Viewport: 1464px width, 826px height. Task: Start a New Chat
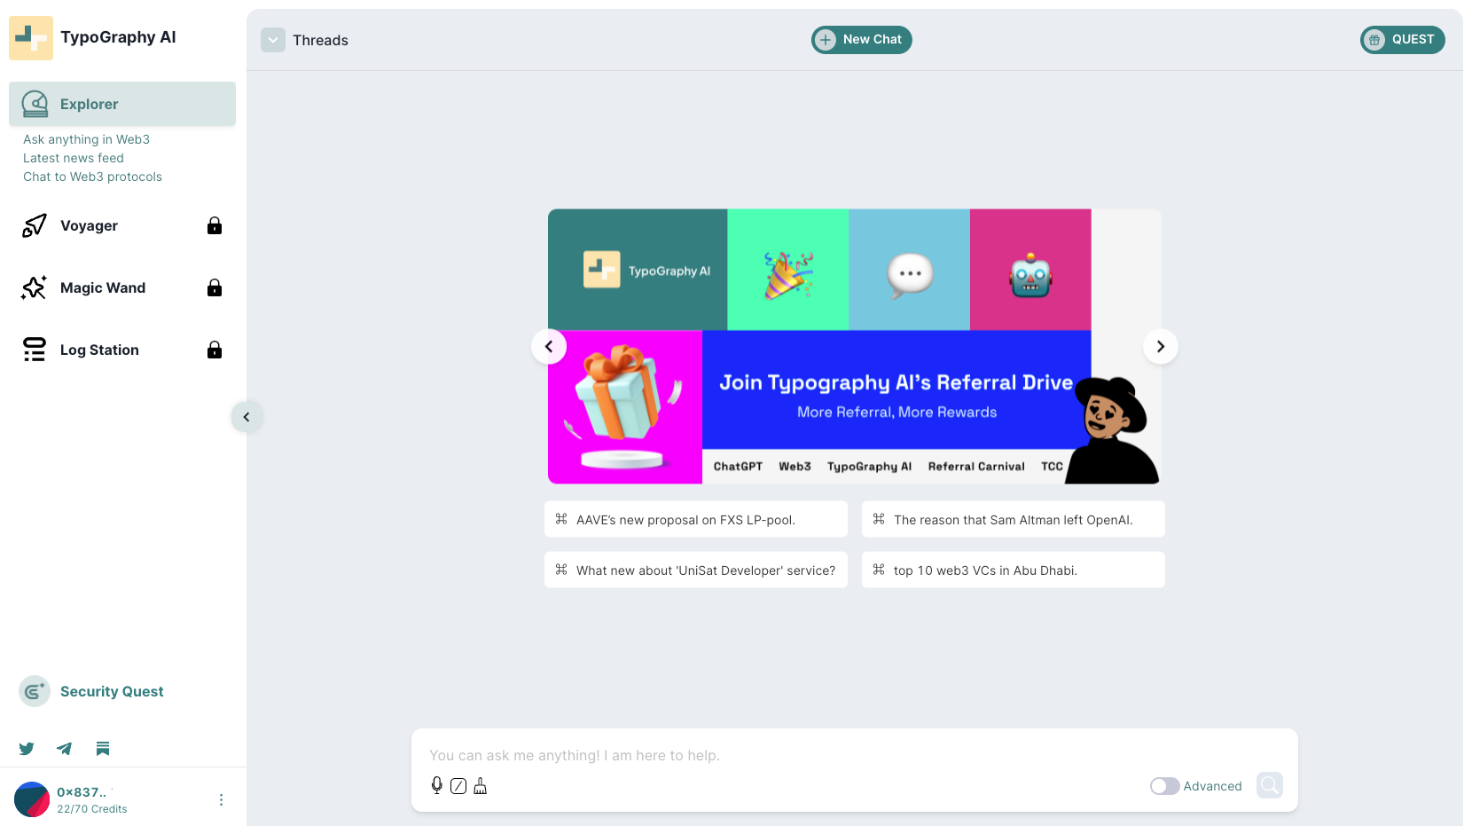point(861,40)
